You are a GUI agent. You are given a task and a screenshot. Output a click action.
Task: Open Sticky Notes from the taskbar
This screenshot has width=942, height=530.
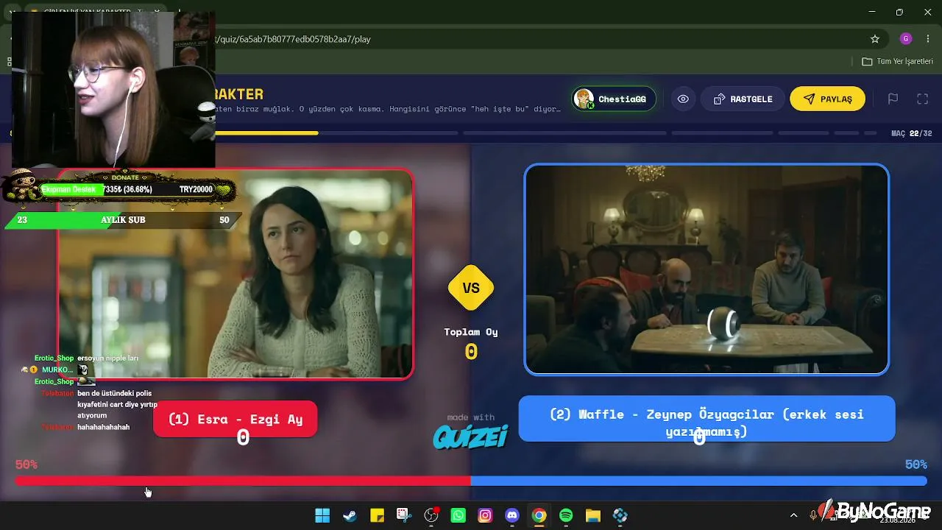pos(377,515)
